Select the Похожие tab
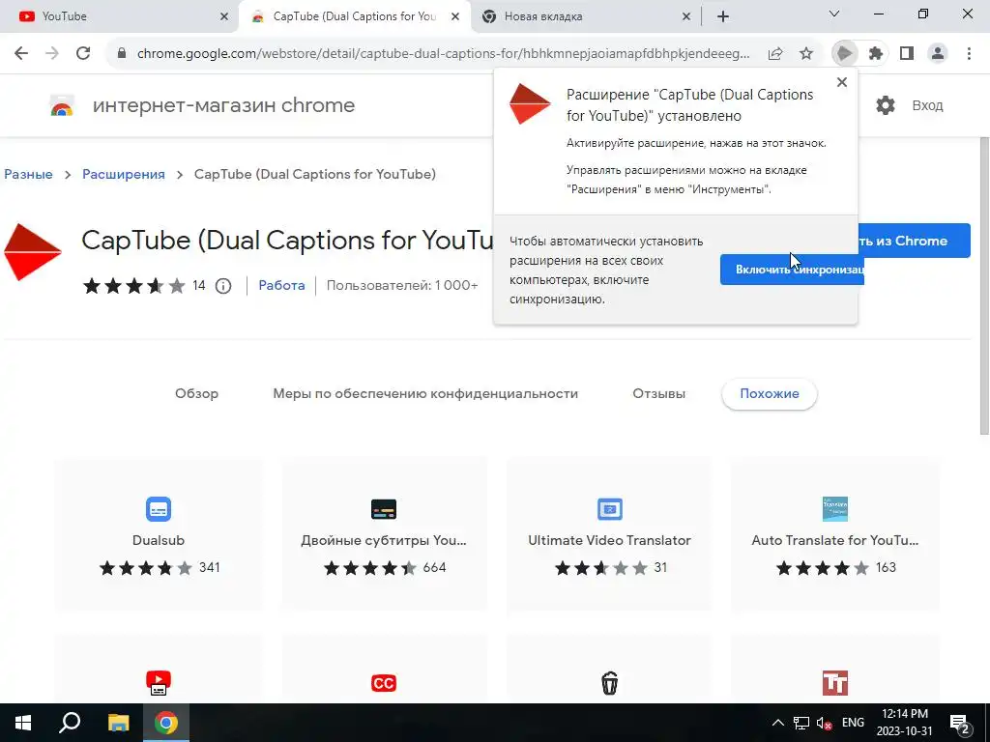The height and width of the screenshot is (742, 990). [x=769, y=394]
